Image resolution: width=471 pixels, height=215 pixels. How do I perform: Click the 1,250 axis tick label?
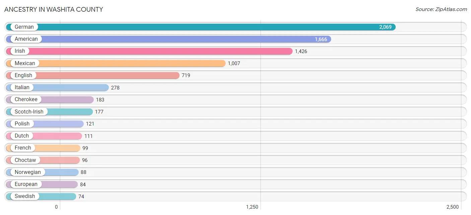(x=252, y=207)
